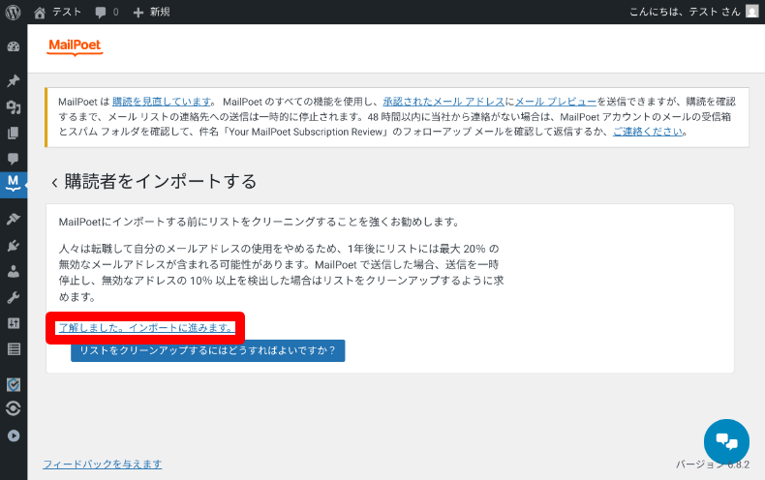Open Pages icon in sidebar
The width and height of the screenshot is (765, 480).
coord(14,133)
